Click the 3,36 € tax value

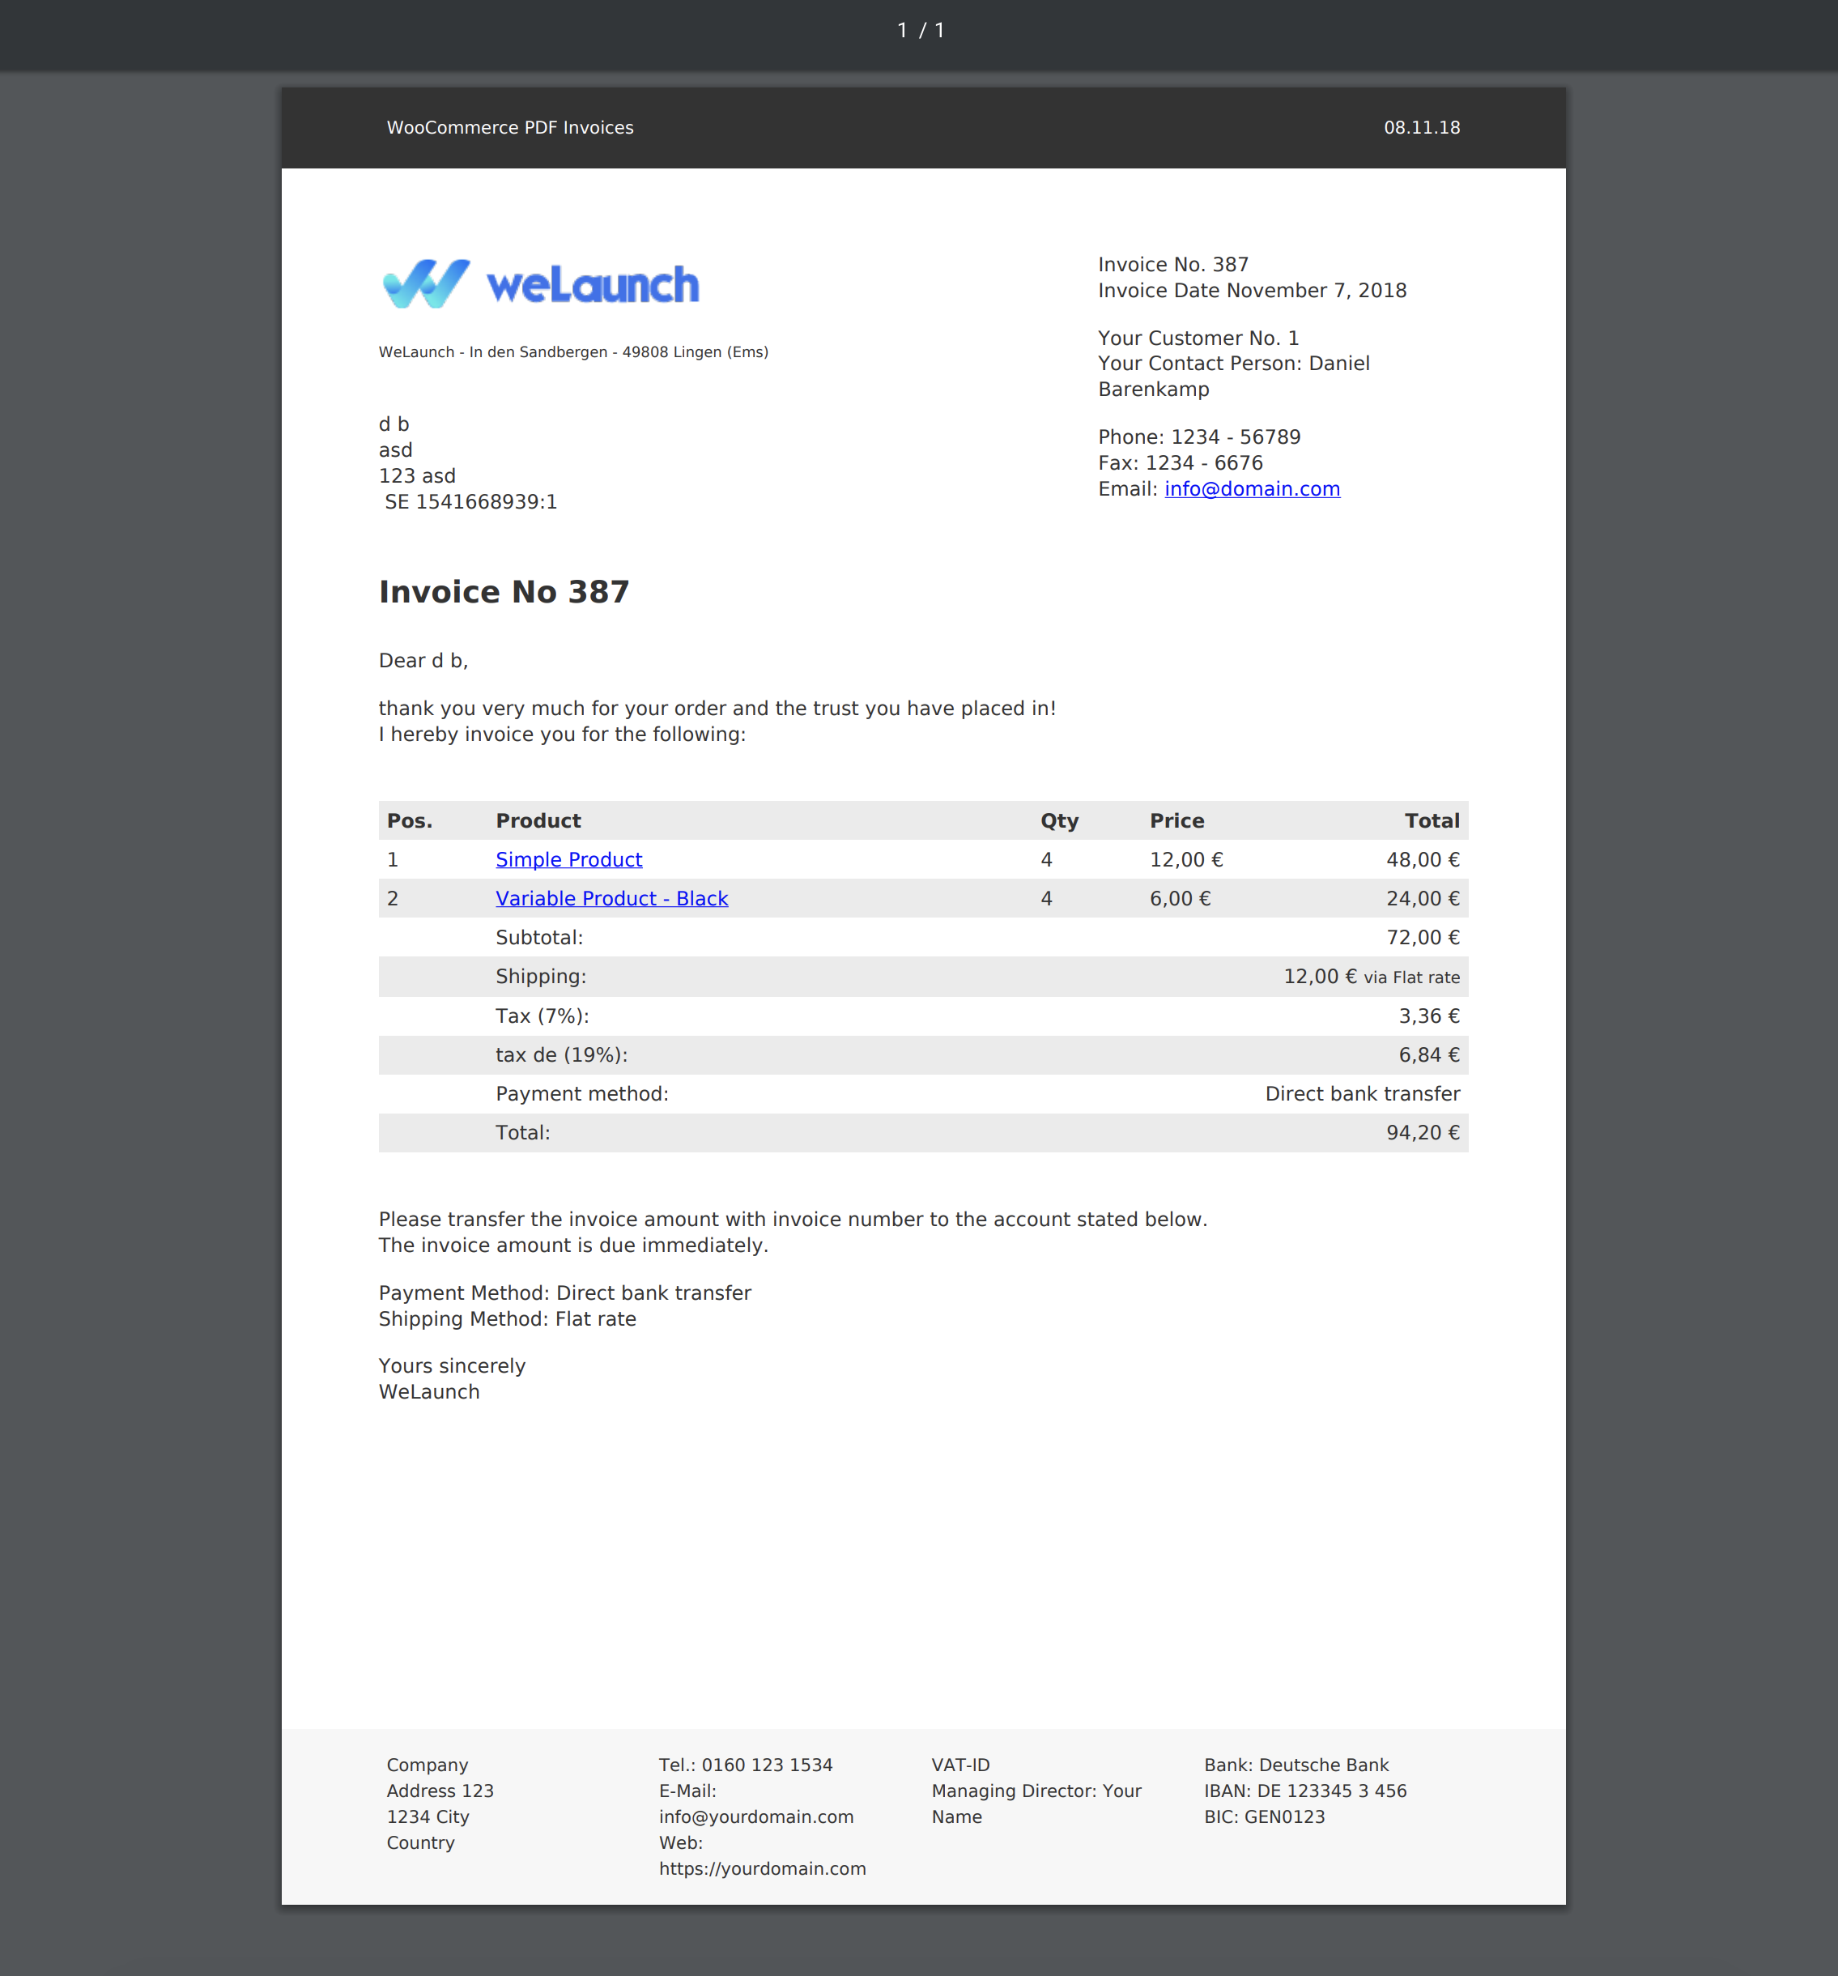(1429, 1016)
